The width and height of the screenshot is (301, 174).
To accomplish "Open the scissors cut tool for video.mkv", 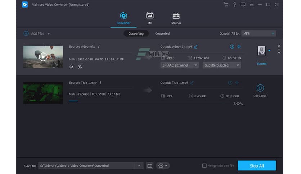I will pyautogui.click(x=80, y=67).
